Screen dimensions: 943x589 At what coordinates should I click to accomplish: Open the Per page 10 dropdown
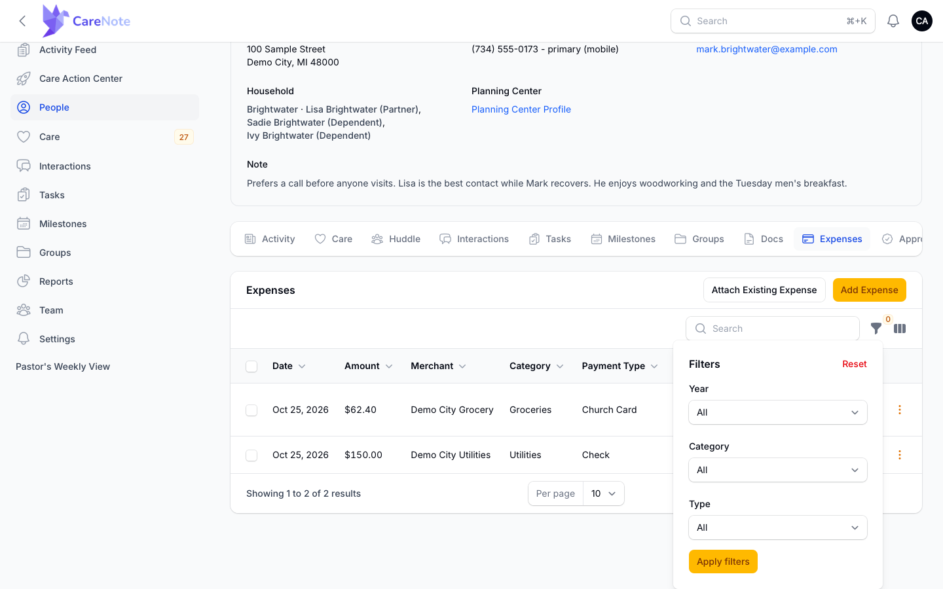pos(603,493)
